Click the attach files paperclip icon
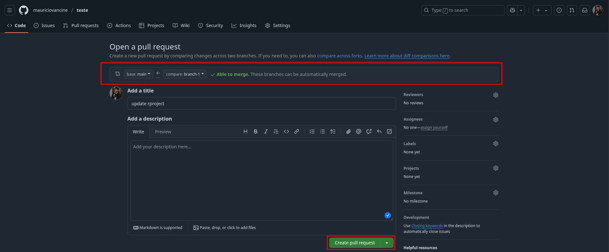 (348, 131)
